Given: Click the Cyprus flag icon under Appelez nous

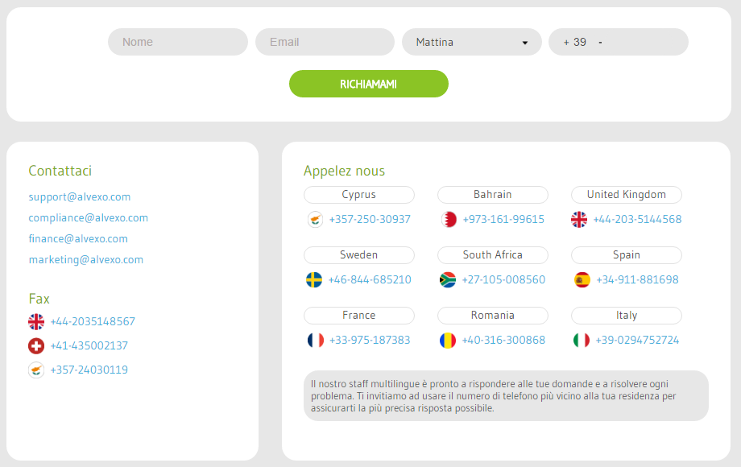Looking at the screenshot, I should tap(314, 220).
